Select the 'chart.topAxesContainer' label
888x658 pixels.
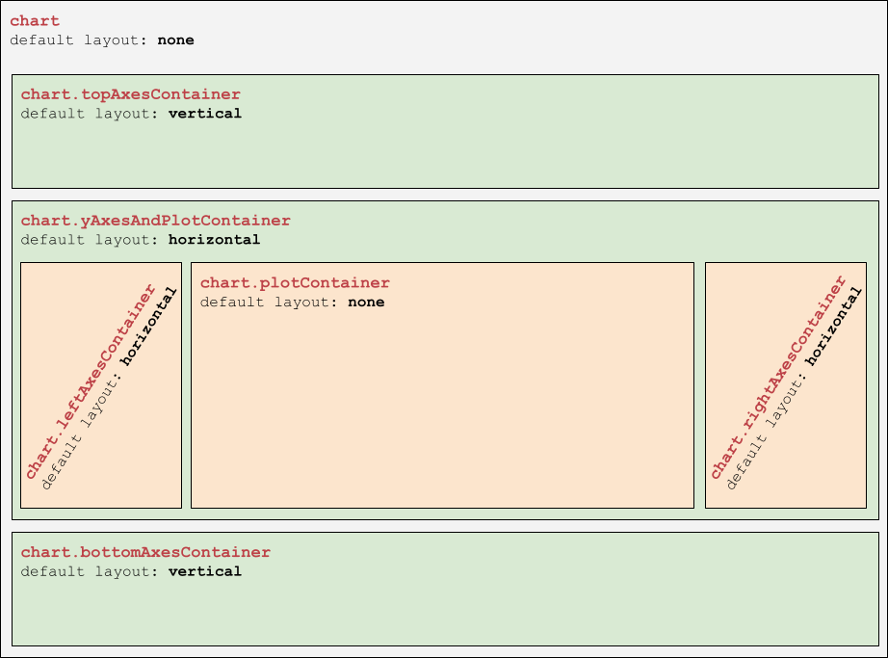tap(131, 94)
